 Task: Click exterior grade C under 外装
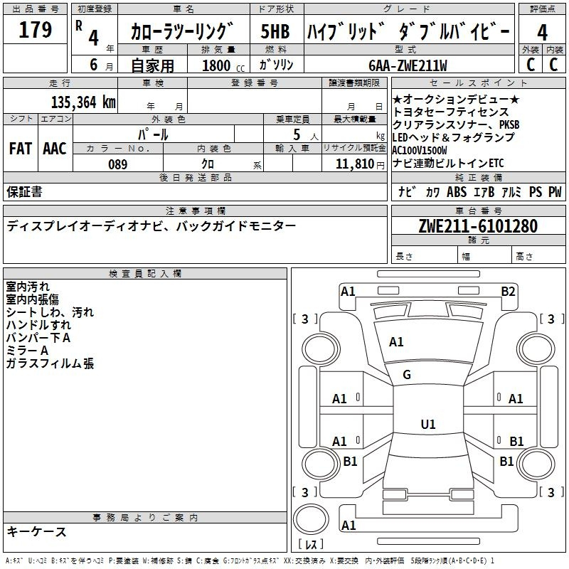coord(531,65)
